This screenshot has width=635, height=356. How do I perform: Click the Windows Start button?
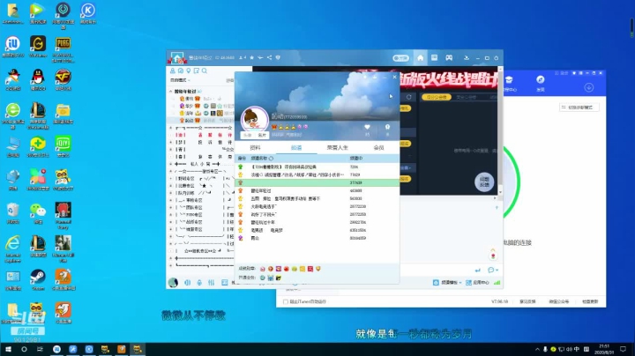(x=8, y=349)
